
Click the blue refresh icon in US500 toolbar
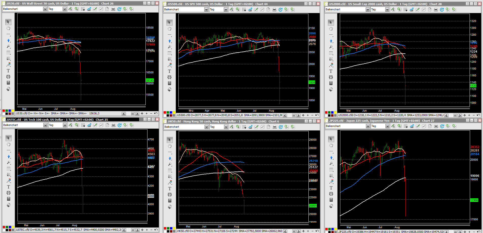[x=280, y=10]
